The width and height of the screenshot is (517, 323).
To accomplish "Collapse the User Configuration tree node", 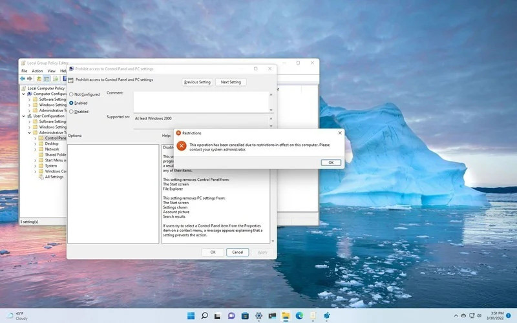I will (x=24, y=116).
